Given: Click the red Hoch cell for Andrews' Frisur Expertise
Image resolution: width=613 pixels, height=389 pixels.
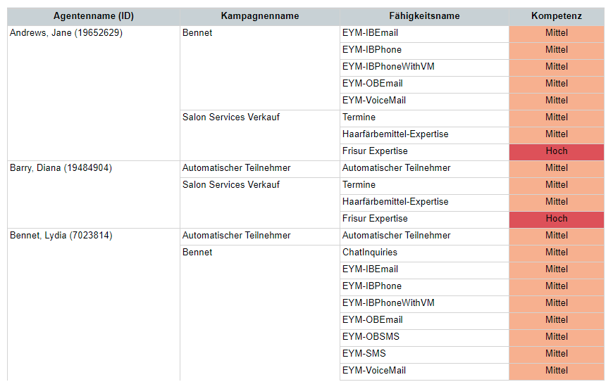Looking at the screenshot, I should point(557,151).
